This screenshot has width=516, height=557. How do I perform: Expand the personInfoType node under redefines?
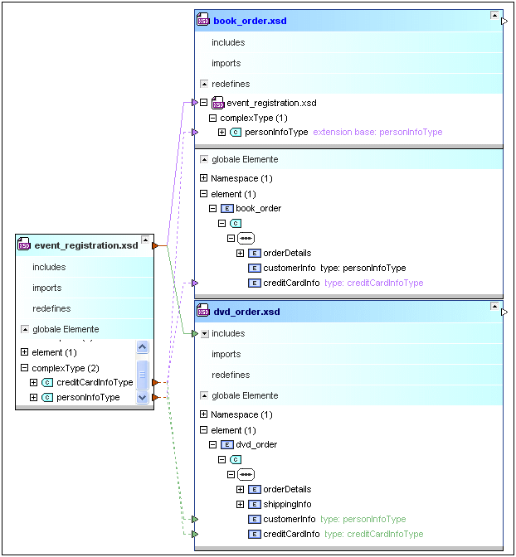[222, 133]
